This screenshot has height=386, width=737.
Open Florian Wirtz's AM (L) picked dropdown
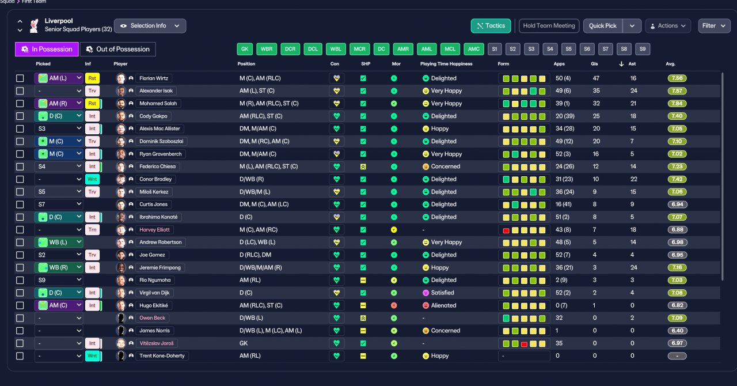(59, 78)
